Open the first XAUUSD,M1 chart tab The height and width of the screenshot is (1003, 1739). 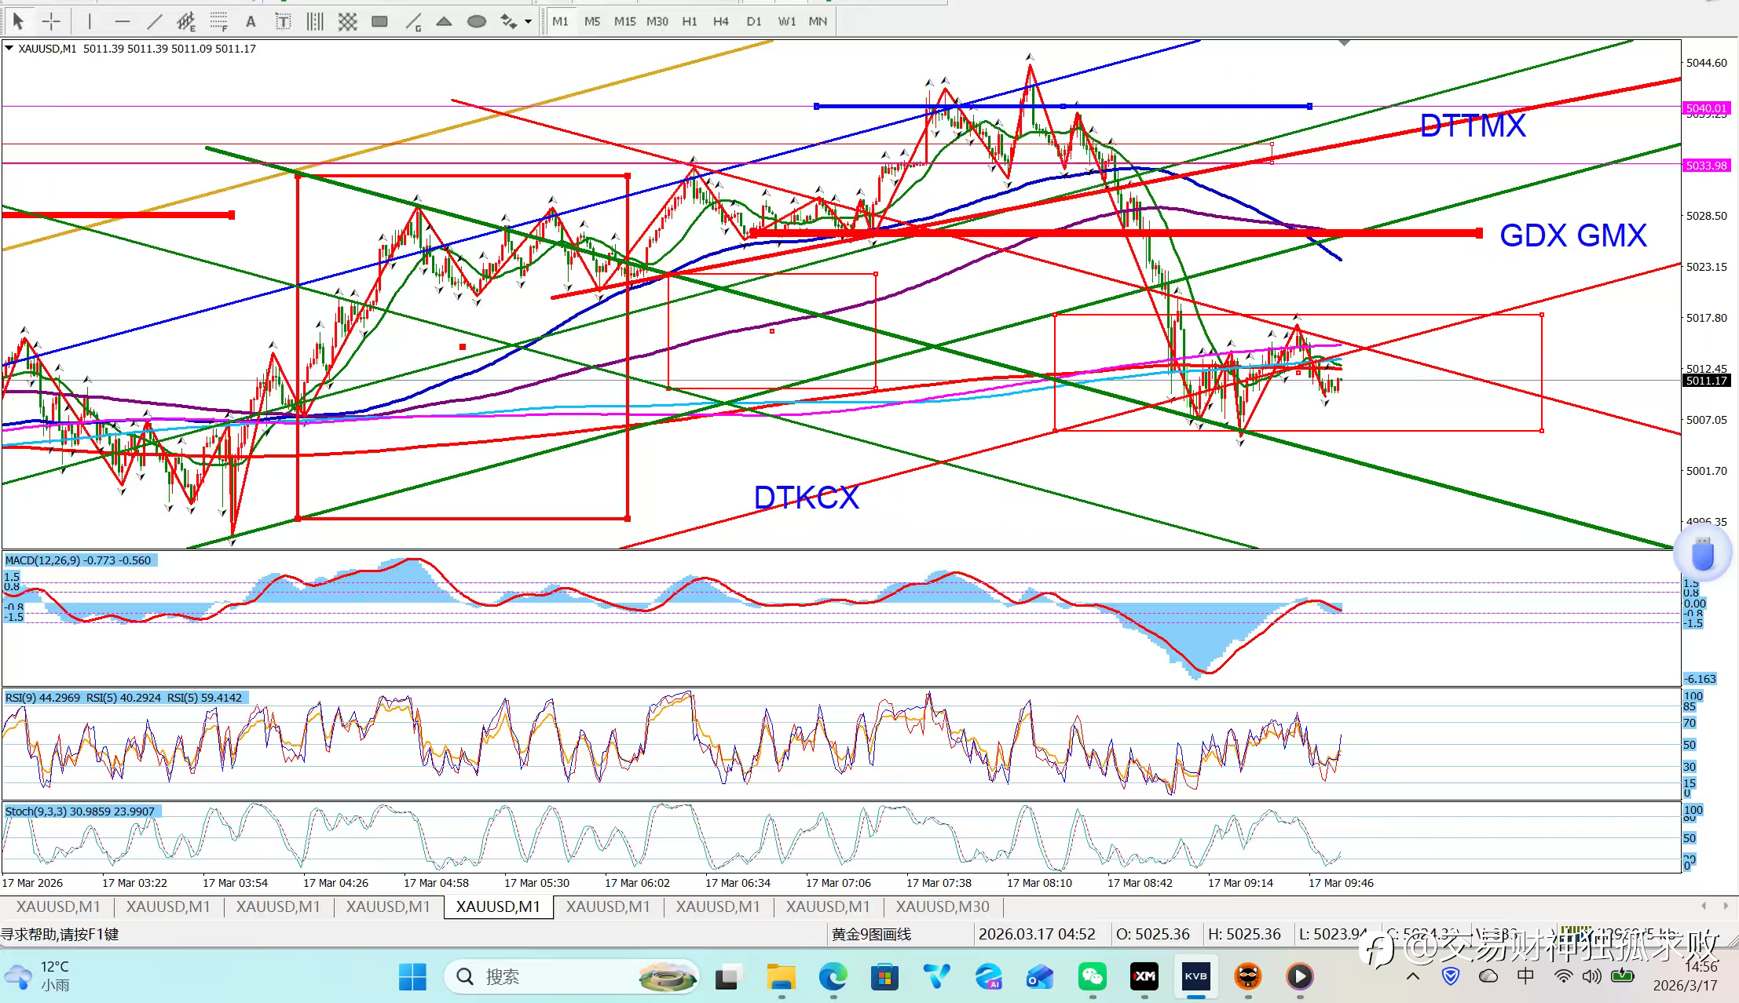[x=58, y=906]
